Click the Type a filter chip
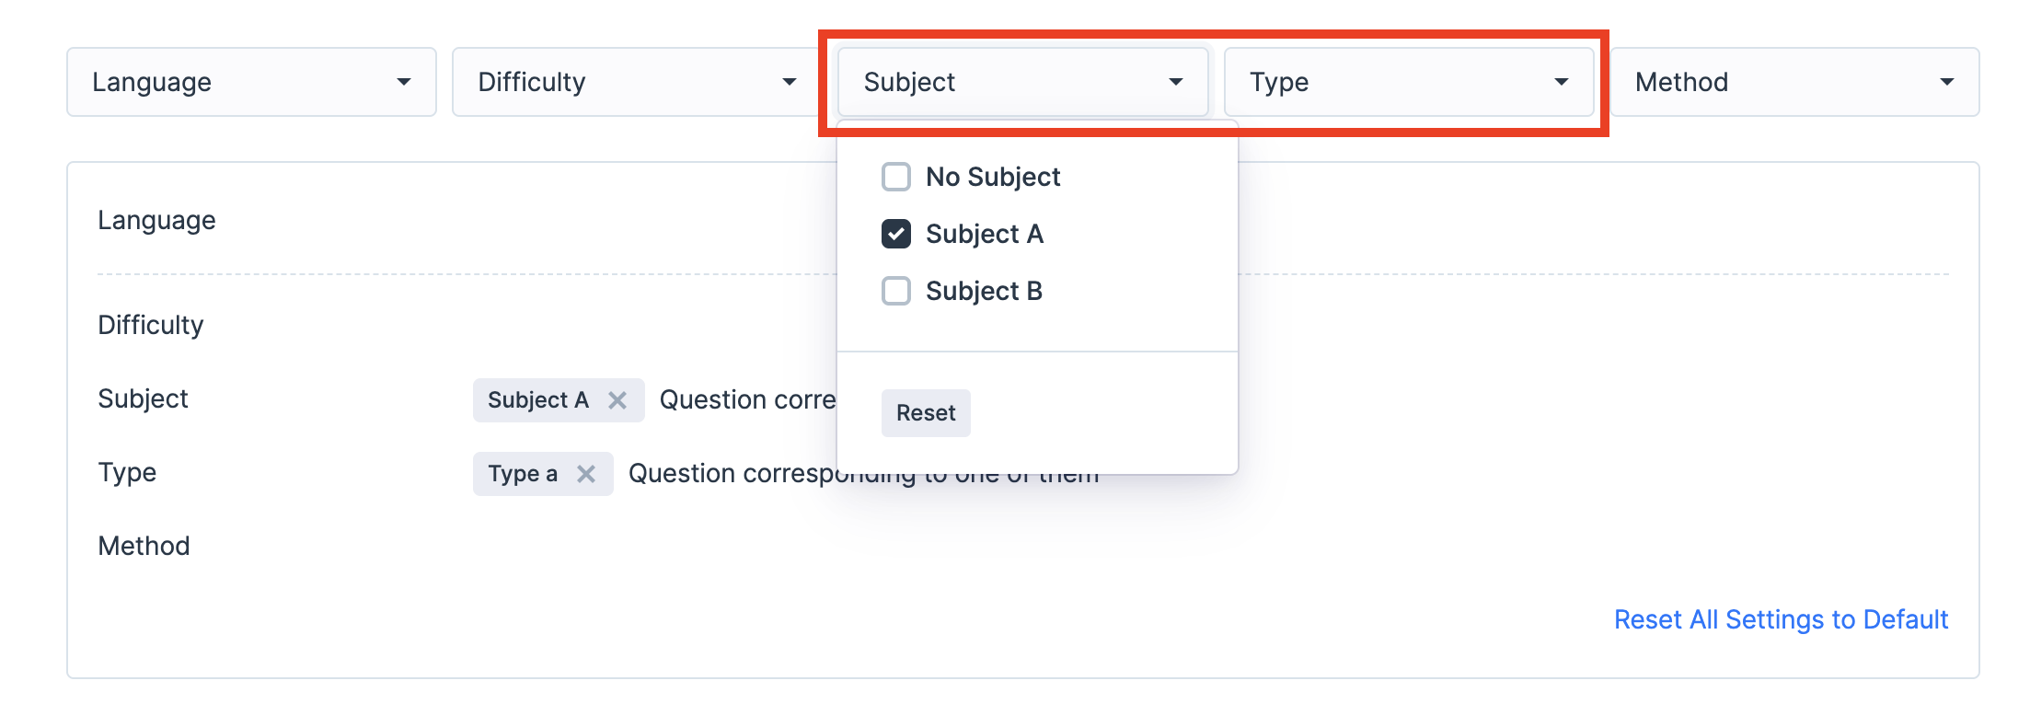2030x727 pixels. 523,474
